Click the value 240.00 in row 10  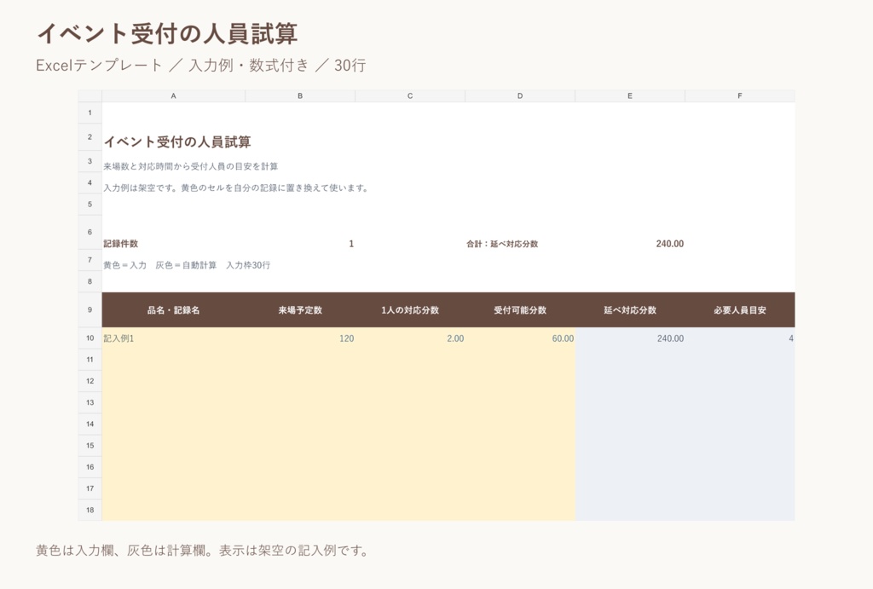pyautogui.click(x=670, y=338)
